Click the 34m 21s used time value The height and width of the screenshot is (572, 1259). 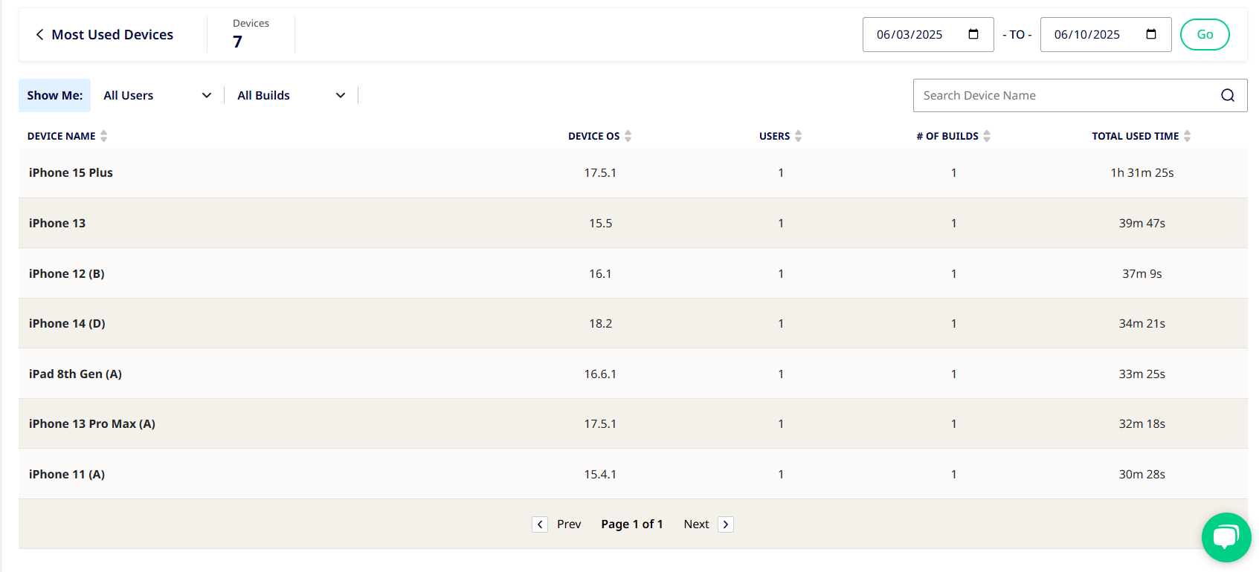click(x=1142, y=323)
